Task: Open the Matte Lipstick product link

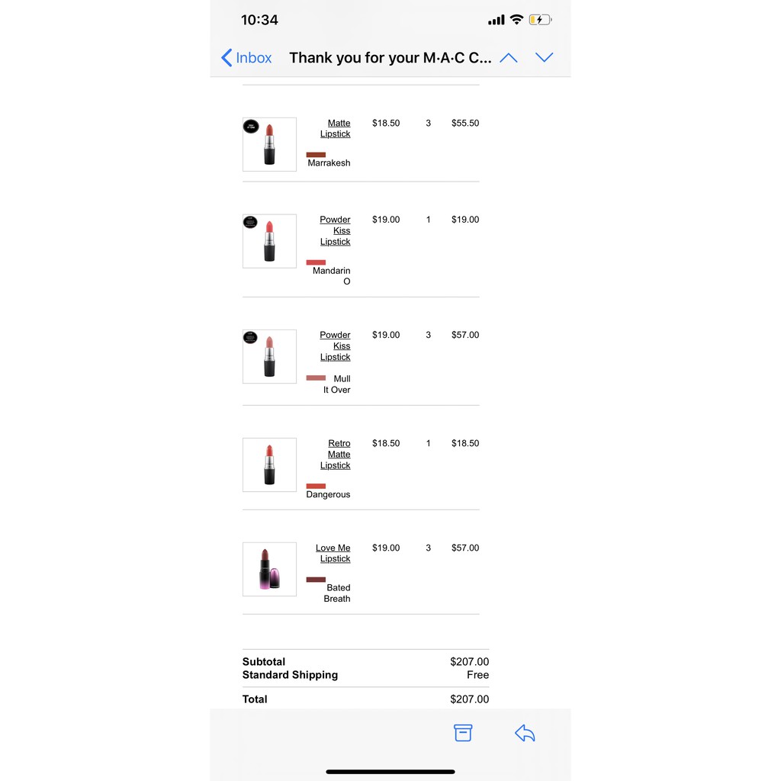Action: coord(336,128)
